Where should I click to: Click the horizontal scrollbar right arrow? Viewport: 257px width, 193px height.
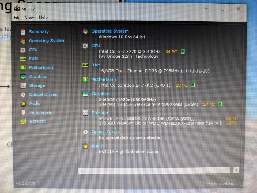(x=236, y=170)
